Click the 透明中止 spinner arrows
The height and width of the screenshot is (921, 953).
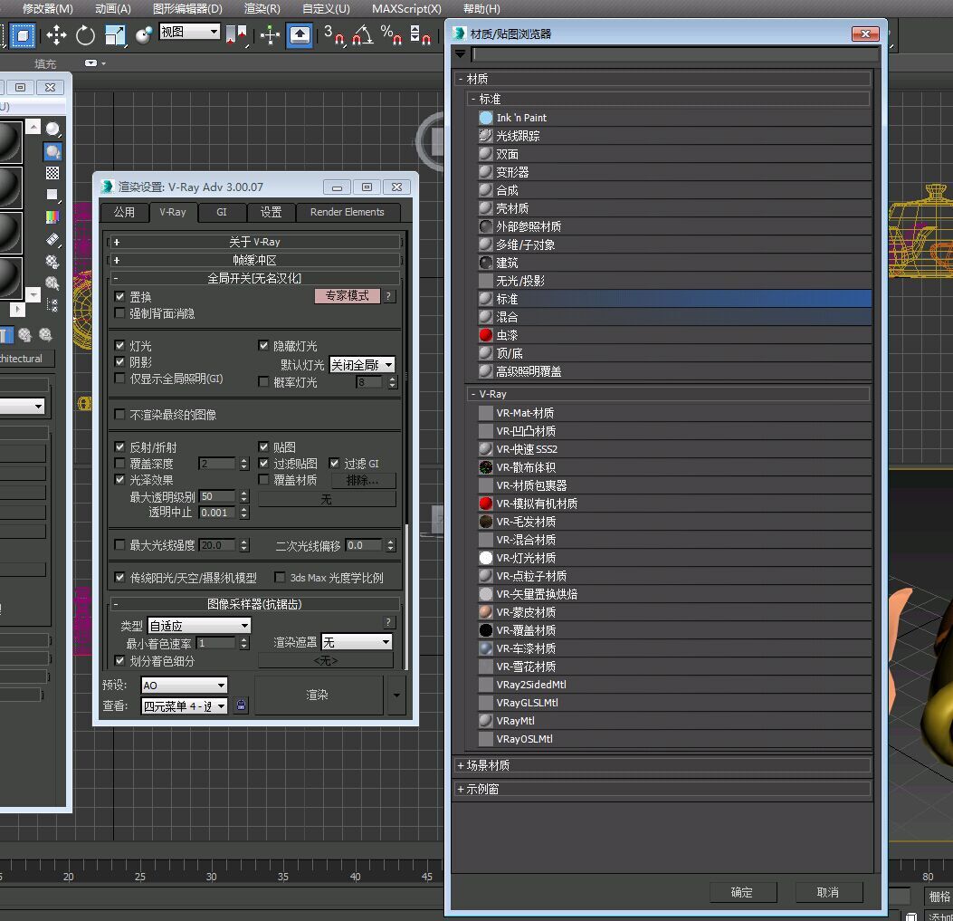point(243,513)
